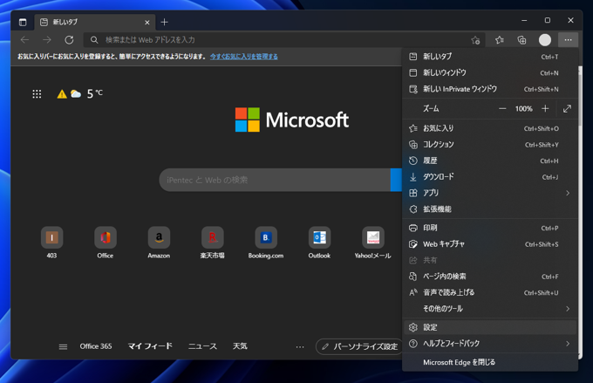Image resolution: width=593 pixels, height=383 pixels.
Task: Click the back navigation arrow
Action: click(x=25, y=40)
